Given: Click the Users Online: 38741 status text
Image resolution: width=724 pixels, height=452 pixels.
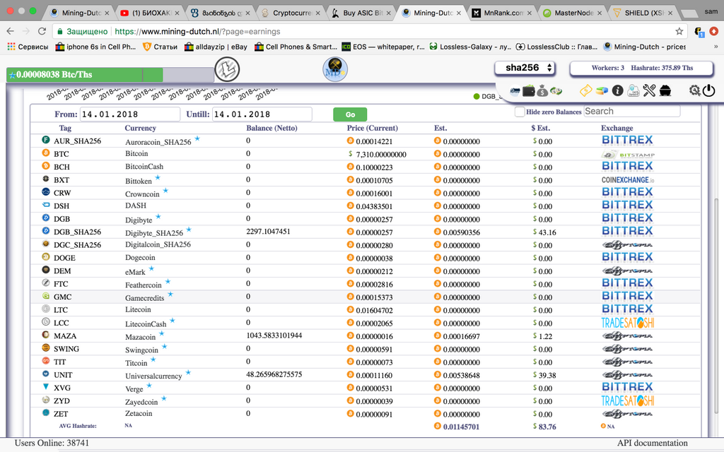Looking at the screenshot, I should click(52, 444).
